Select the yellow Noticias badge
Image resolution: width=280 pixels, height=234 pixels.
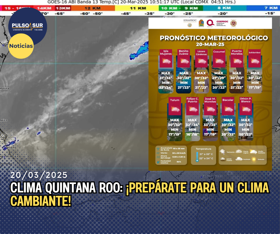[21, 46]
